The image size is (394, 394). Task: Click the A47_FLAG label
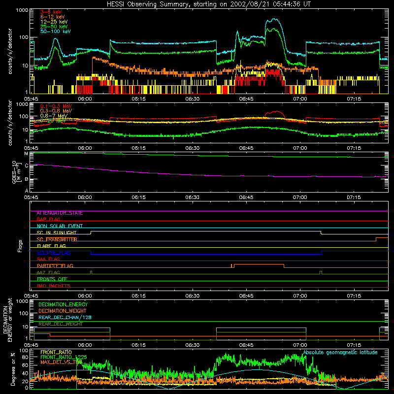point(48,273)
